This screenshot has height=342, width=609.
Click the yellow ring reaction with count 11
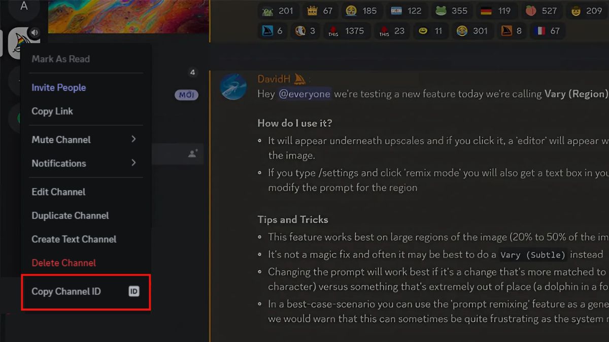tap(430, 31)
